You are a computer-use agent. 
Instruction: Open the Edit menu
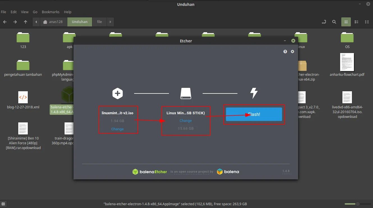[x=13, y=12]
